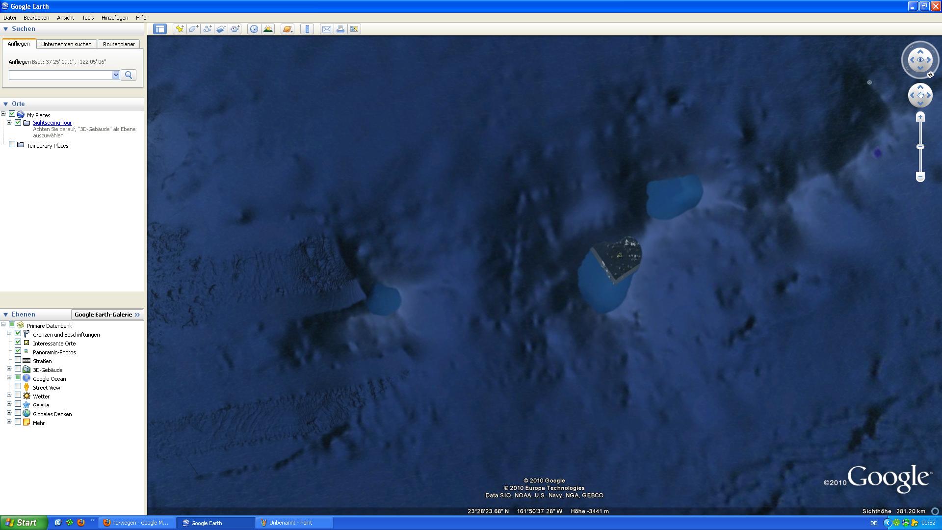942x530 pixels.
Task: Switch to norwegen Firefox taskbar window
Action: pyautogui.click(x=137, y=523)
